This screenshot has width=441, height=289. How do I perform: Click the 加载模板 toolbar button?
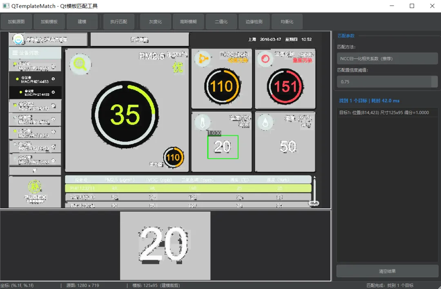[49, 22]
